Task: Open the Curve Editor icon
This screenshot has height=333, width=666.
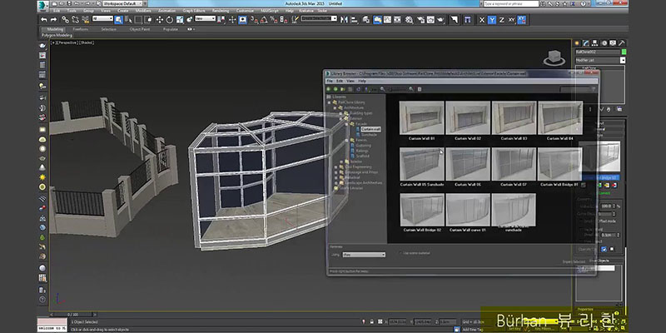Action: pyautogui.click(x=388, y=19)
